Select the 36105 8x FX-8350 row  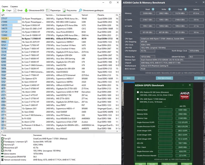point(60,119)
